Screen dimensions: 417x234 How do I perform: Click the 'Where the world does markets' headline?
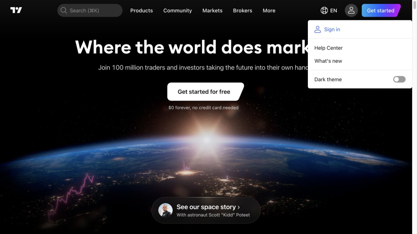(x=192, y=47)
